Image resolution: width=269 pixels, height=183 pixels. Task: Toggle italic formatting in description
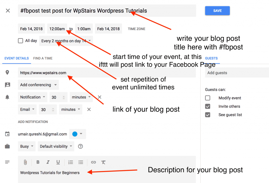48,162
